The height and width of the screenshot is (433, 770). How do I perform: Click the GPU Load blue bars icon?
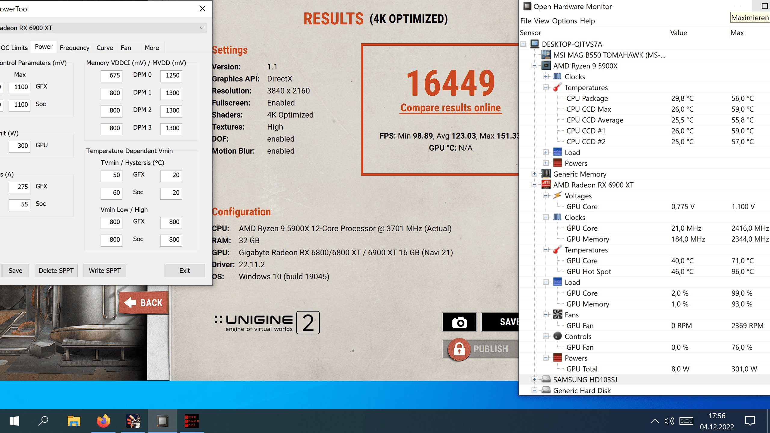[x=557, y=282]
